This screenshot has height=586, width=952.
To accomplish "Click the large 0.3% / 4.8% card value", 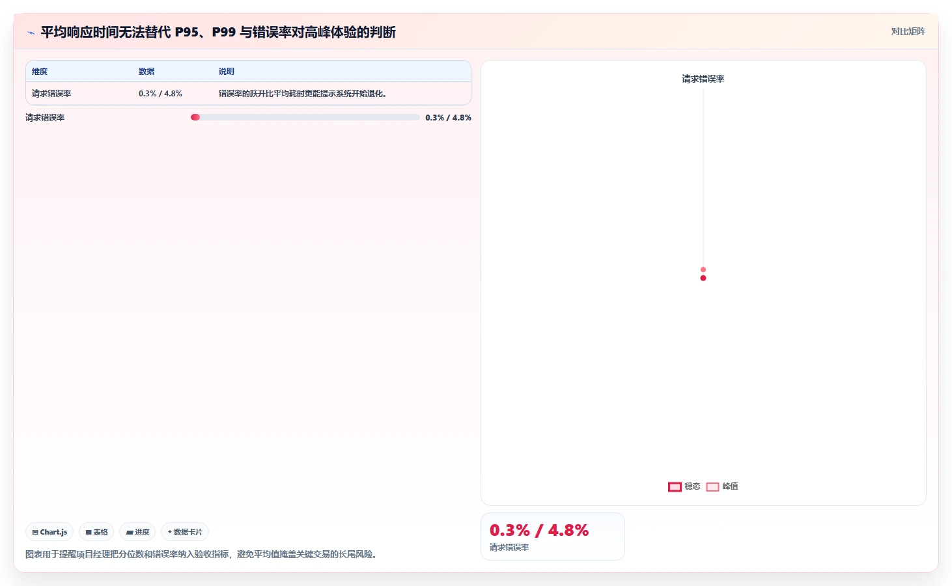I will coord(539,531).
